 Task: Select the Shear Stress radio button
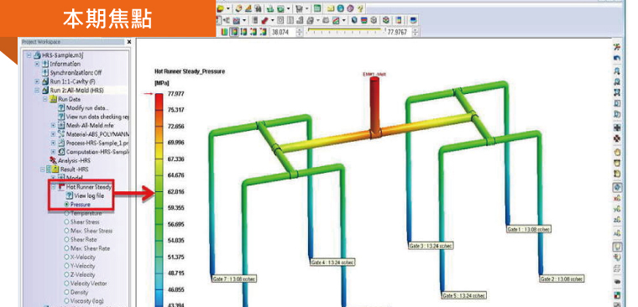67,222
